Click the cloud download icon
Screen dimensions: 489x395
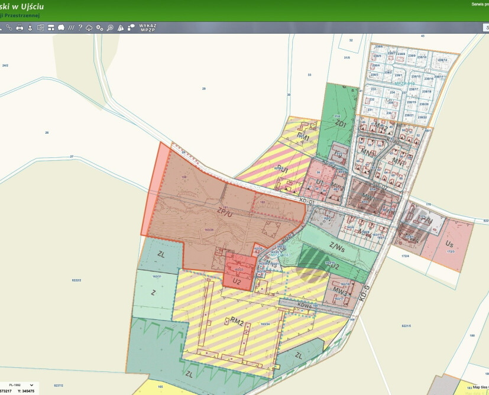coord(89,28)
